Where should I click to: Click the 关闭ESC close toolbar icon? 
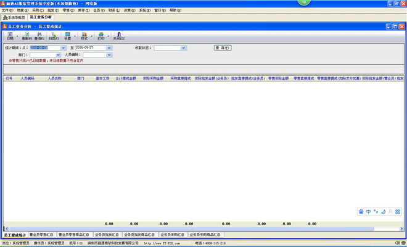[x=119, y=36]
